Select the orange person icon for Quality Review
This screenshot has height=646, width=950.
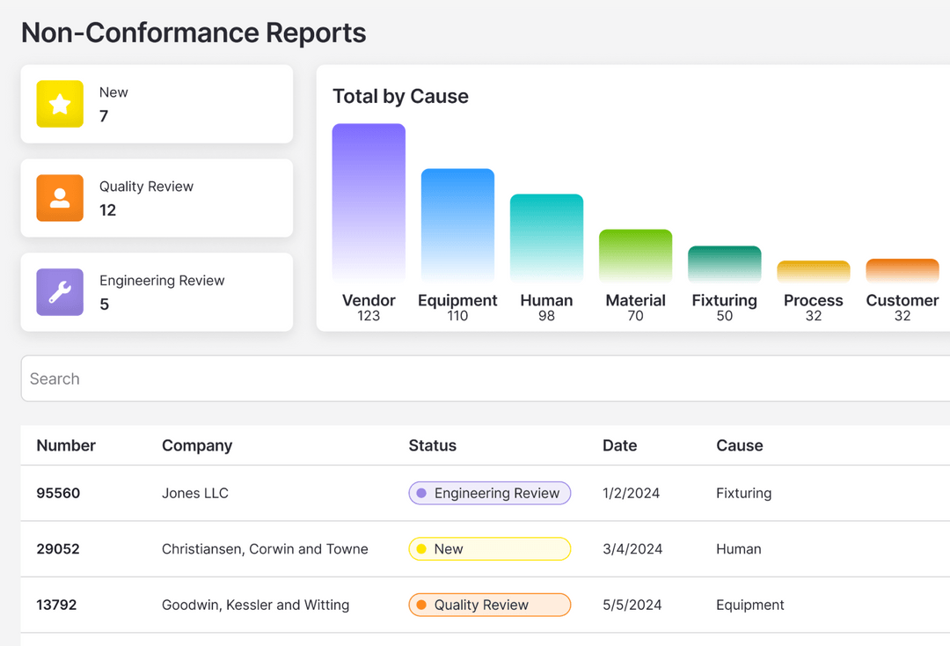click(59, 199)
